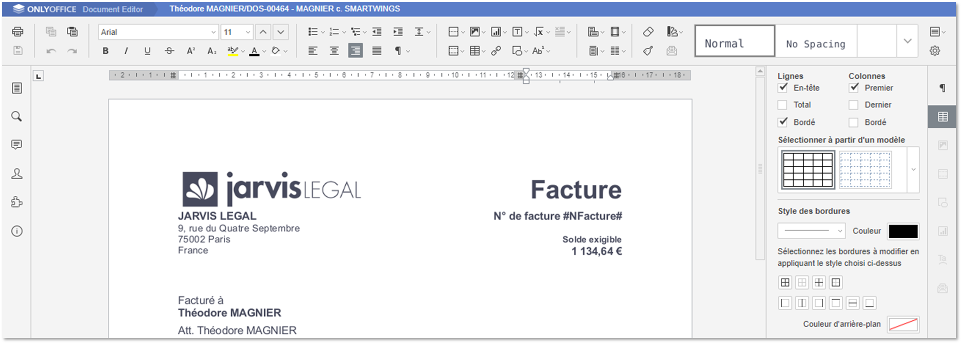
Task: Click the vertical scrollbar thumb
Action: (x=760, y=168)
